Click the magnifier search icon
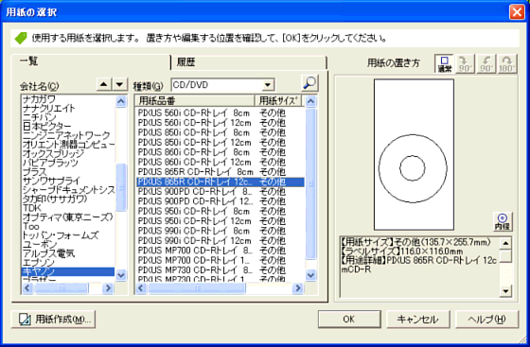Screen dimensions: 530x347 (309, 83)
